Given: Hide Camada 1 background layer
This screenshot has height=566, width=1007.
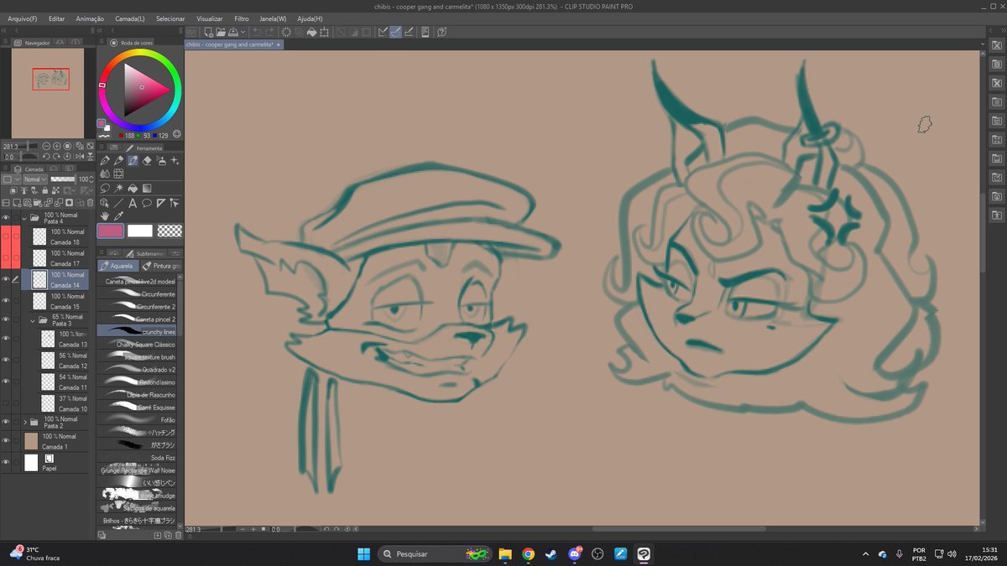Looking at the screenshot, I should [x=6, y=440].
